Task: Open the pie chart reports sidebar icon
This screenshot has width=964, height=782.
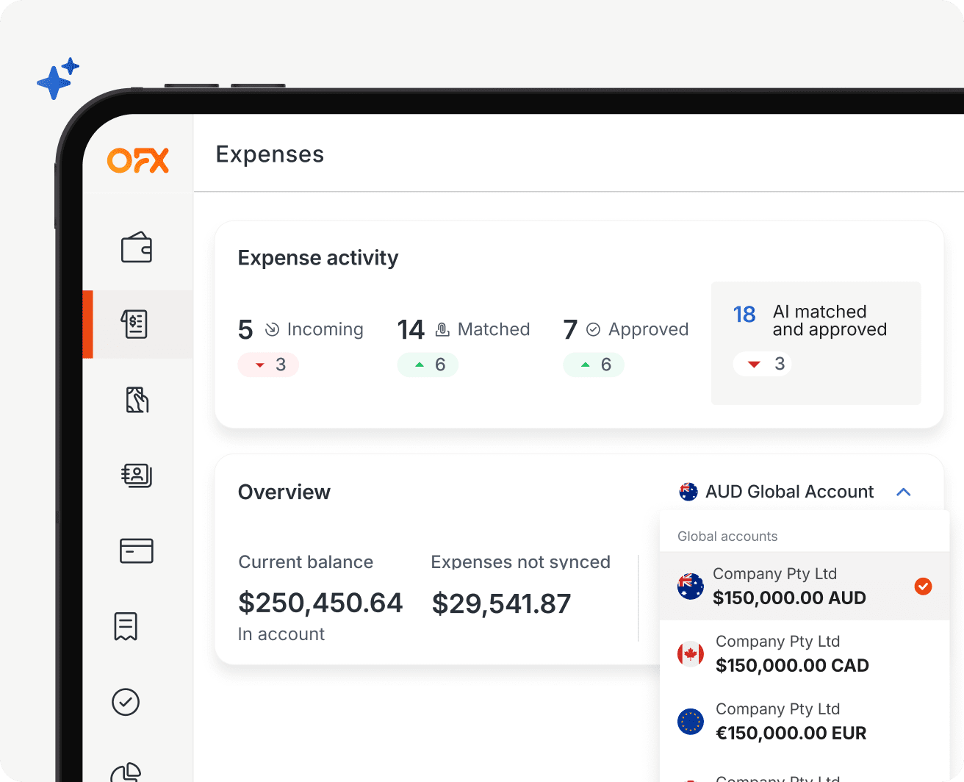Action: click(126, 772)
